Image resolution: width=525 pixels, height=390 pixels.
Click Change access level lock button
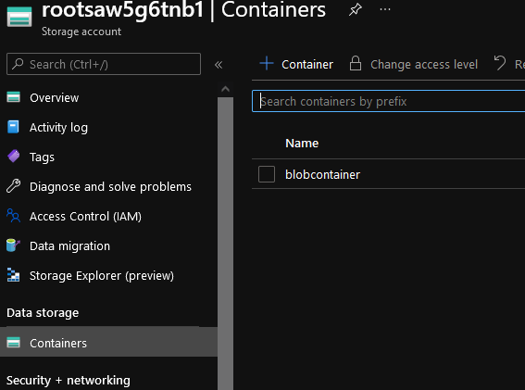414,64
